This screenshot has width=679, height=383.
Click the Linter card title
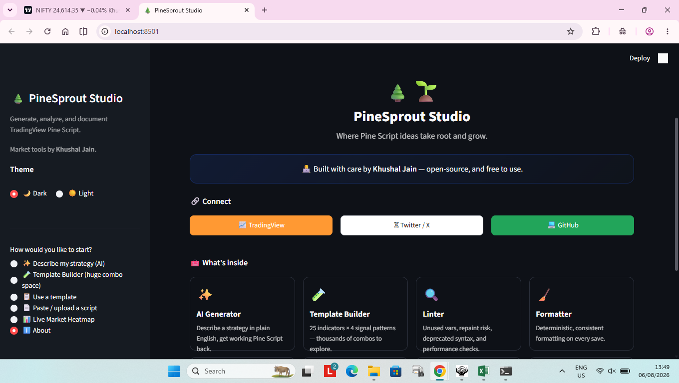click(x=433, y=314)
